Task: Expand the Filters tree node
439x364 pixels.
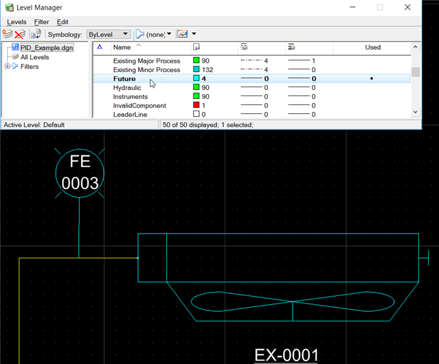Action: [x=8, y=67]
